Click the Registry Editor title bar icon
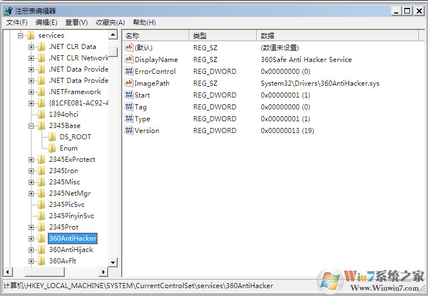 tap(8, 11)
